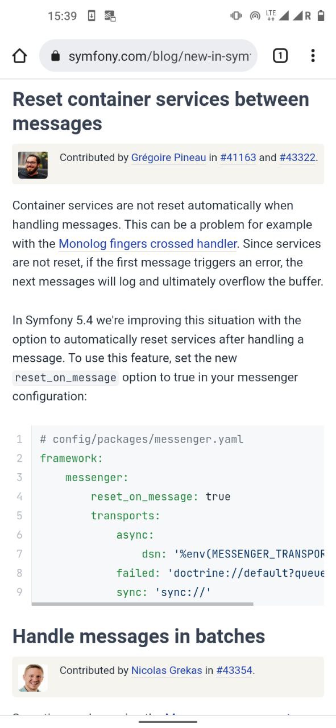Tap the Chrome home icon
The width and height of the screenshot is (336, 728).
19,56
